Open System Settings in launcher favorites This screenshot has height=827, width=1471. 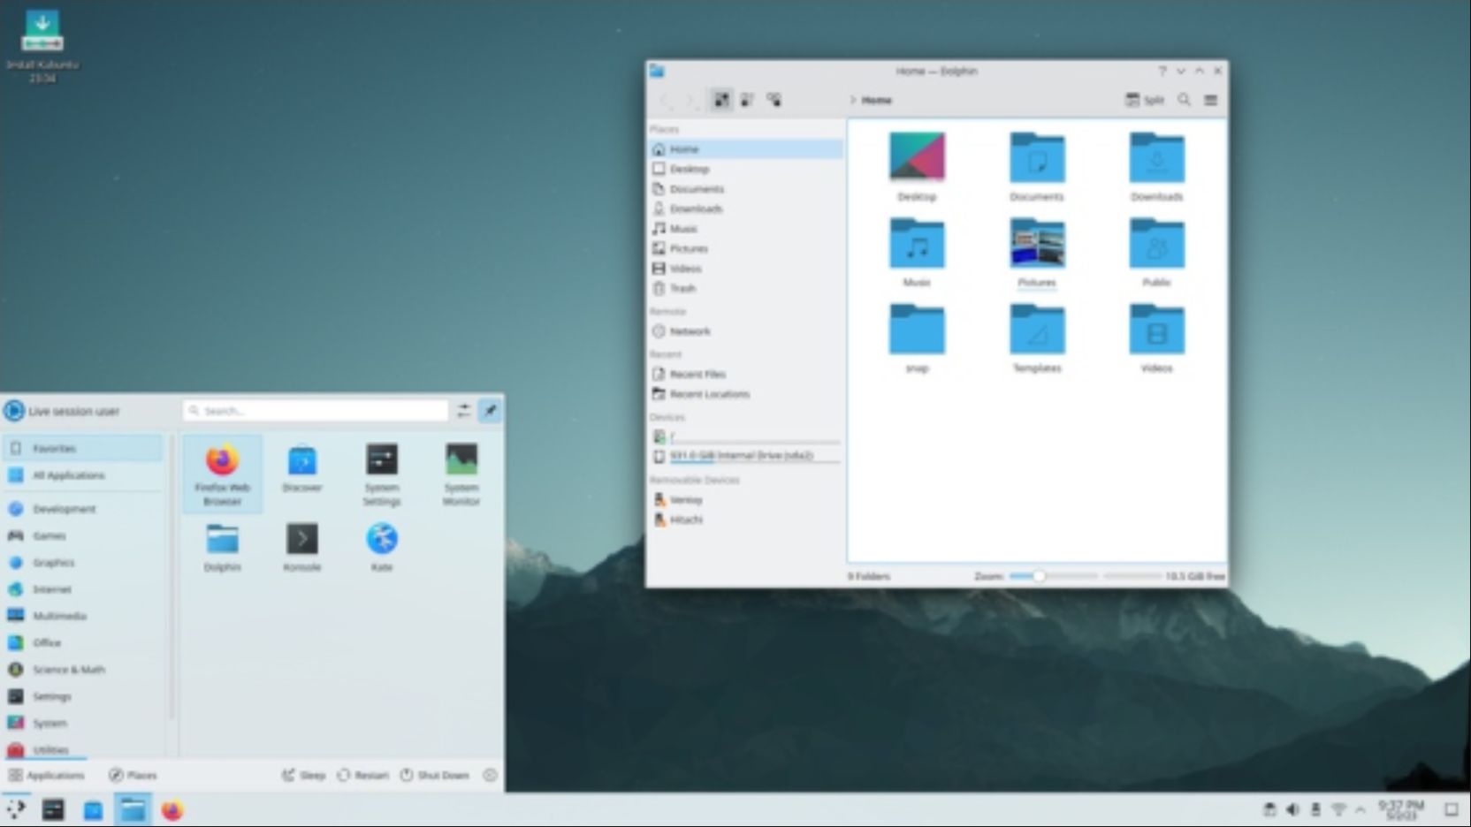(382, 474)
